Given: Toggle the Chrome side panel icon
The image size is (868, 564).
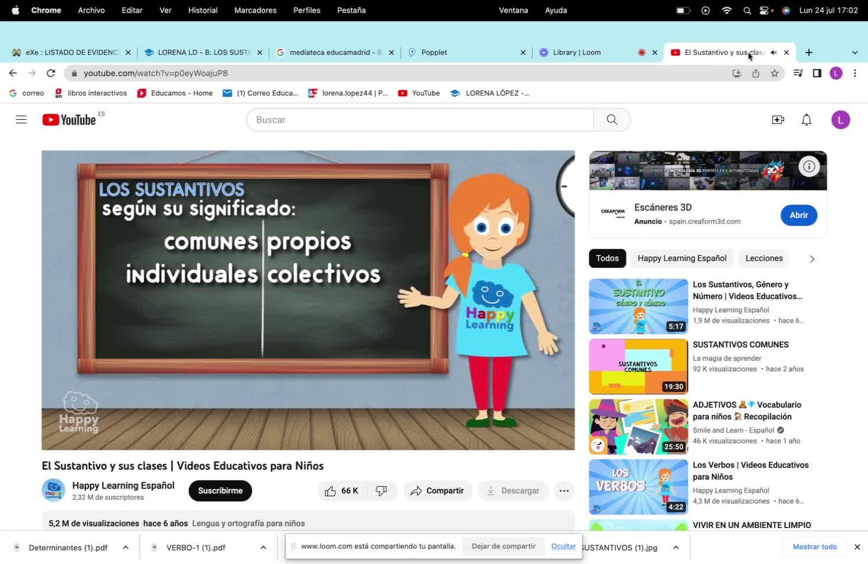Looking at the screenshot, I should pos(817,73).
